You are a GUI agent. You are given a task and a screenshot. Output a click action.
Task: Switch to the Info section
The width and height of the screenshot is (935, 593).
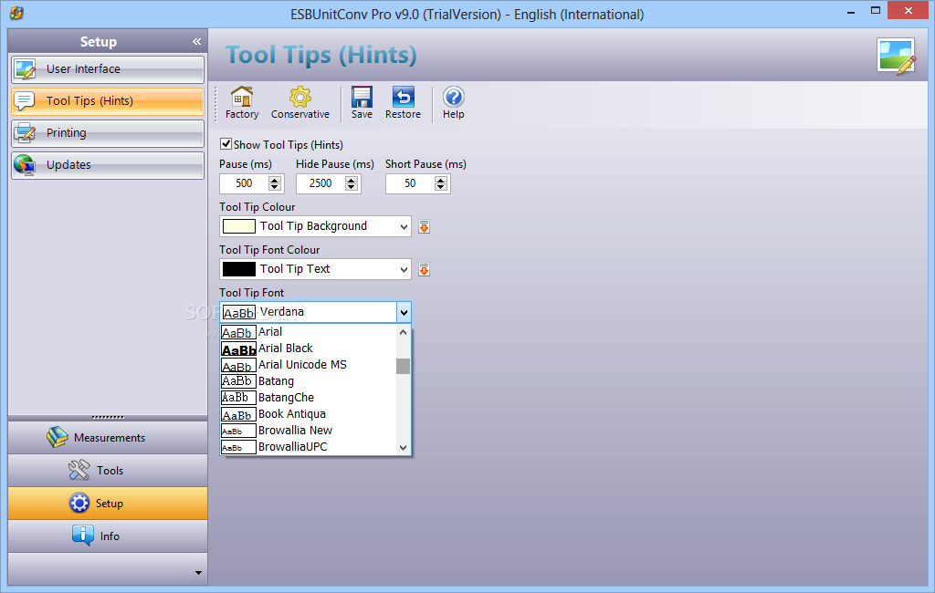click(108, 536)
